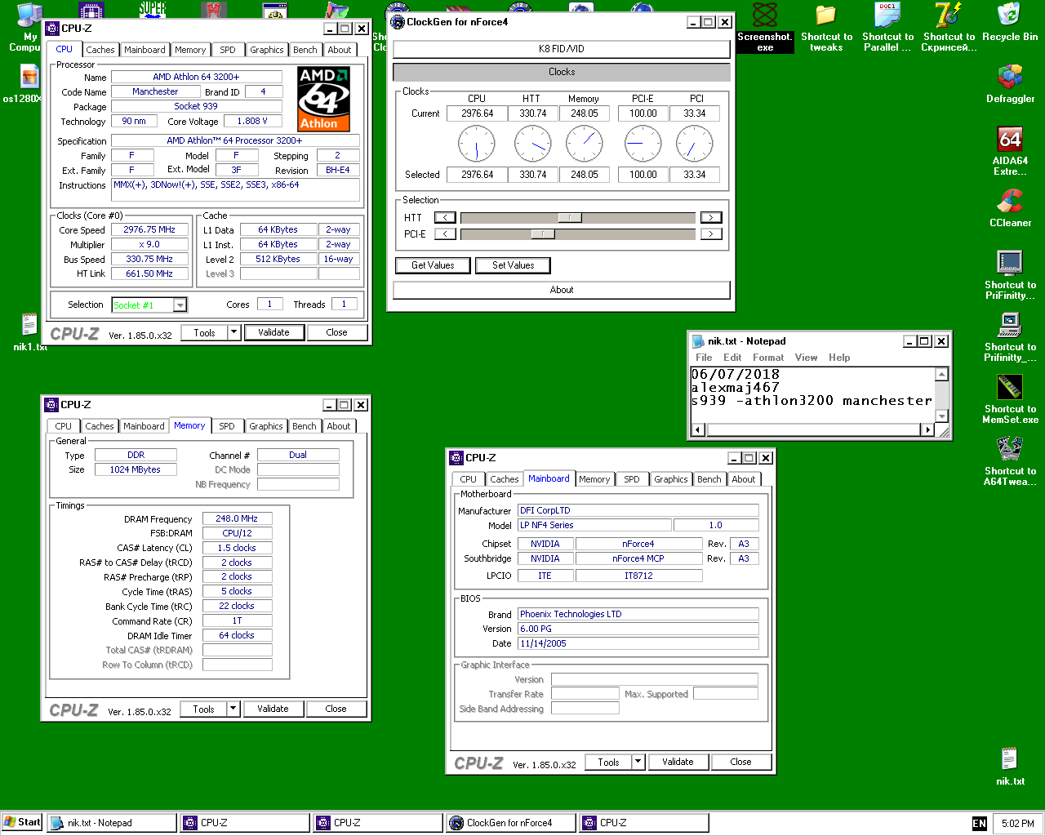The width and height of the screenshot is (1045, 836).
Task: Click Validate in top CPU-Z window
Action: [x=274, y=332]
